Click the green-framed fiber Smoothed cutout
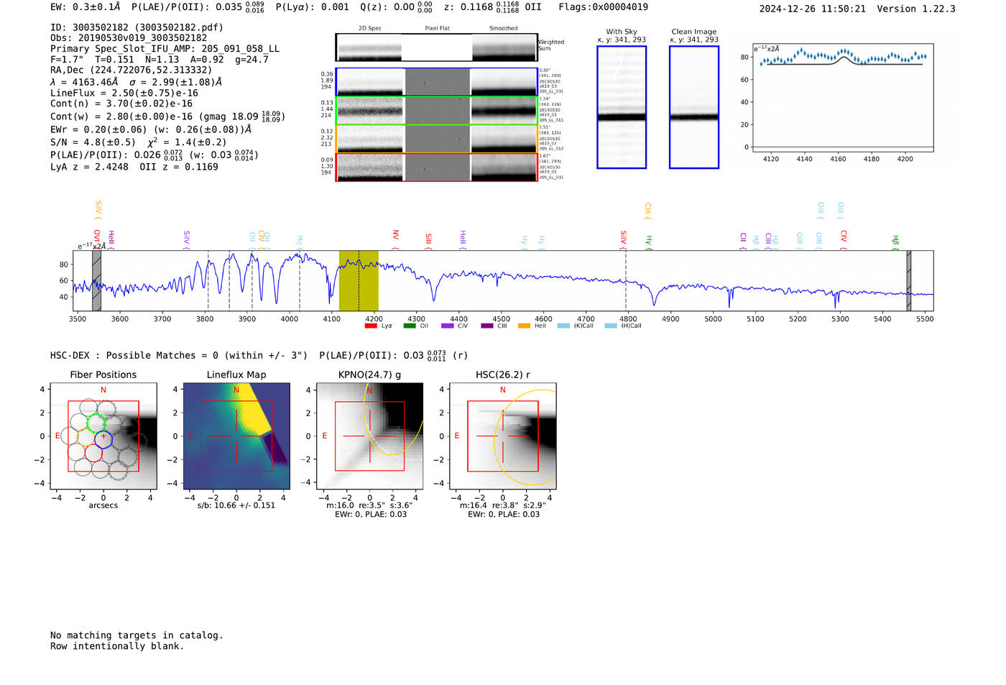The width and height of the screenshot is (1006, 685). (504, 110)
